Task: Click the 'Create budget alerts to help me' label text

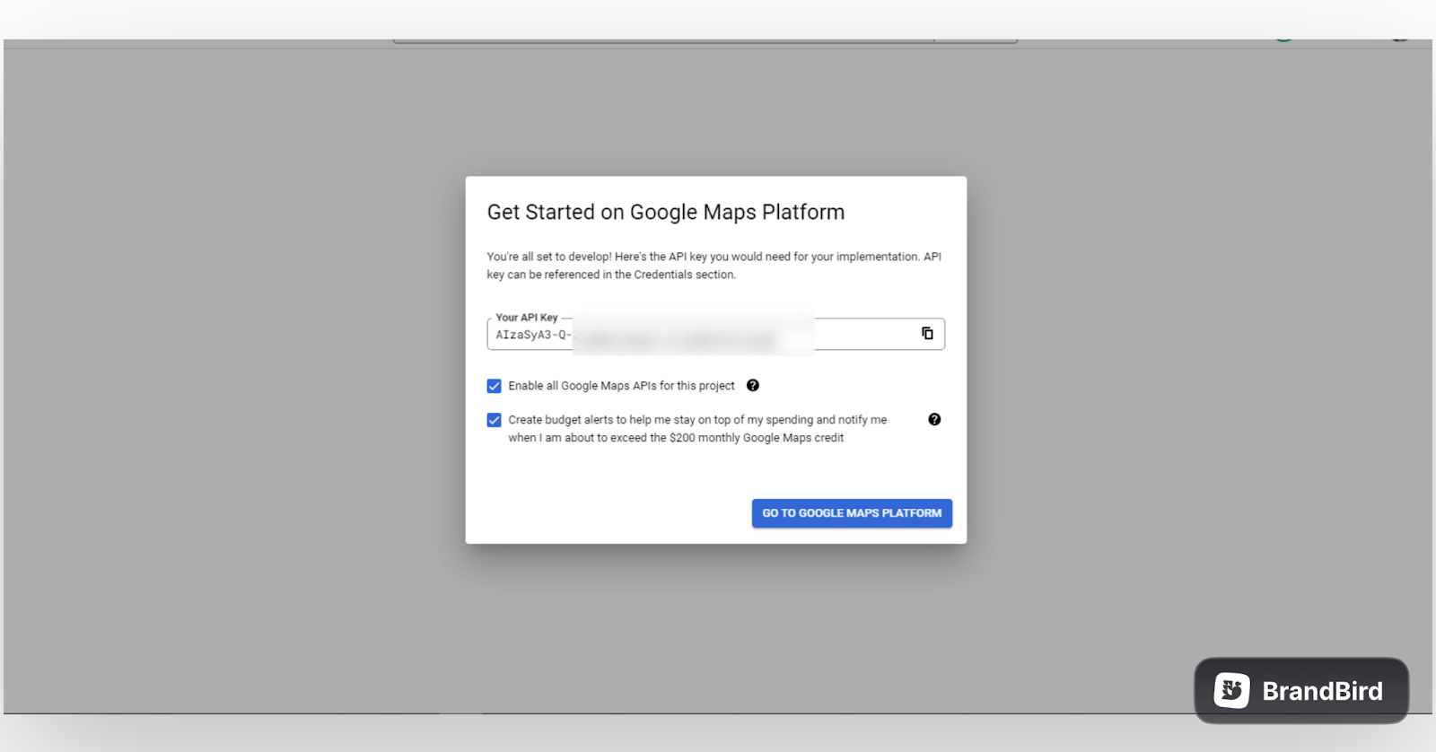Action: (x=697, y=429)
